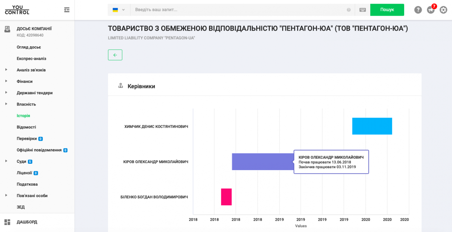Open the help question mark icon
Viewport: 452px width, 232px height.
pyautogui.click(x=418, y=10)
